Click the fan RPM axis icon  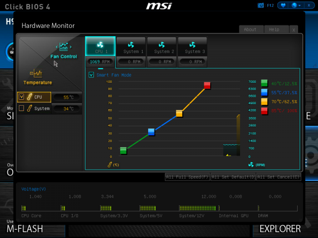point(251,165)
